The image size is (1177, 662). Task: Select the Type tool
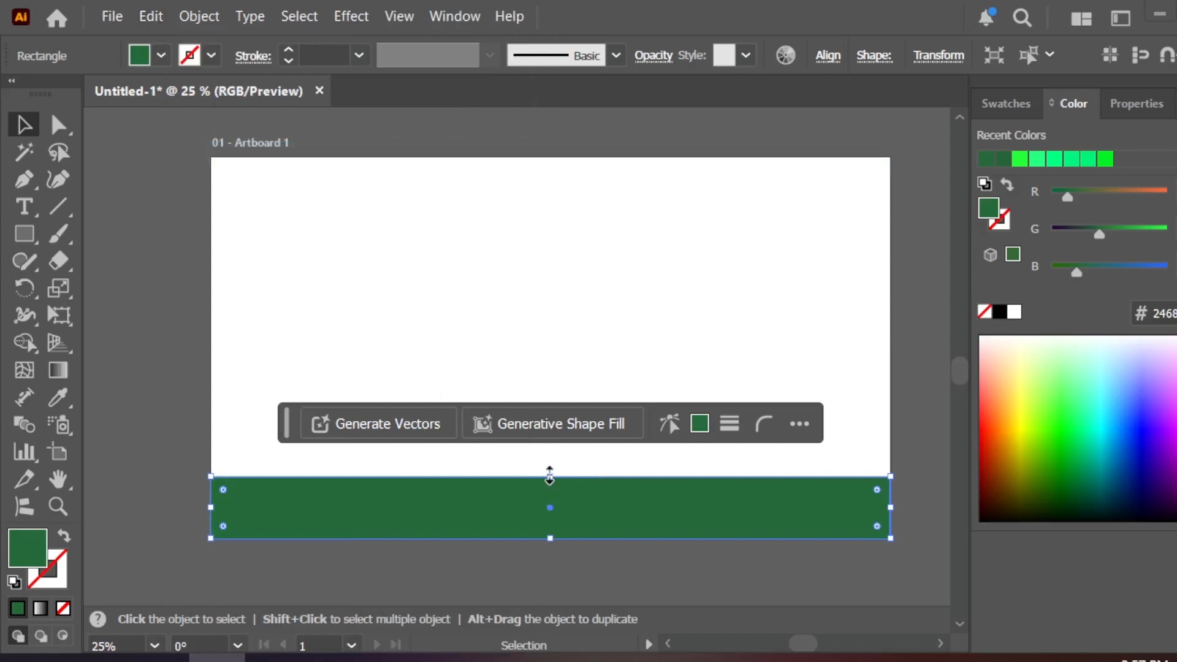(x=24, y=207)
